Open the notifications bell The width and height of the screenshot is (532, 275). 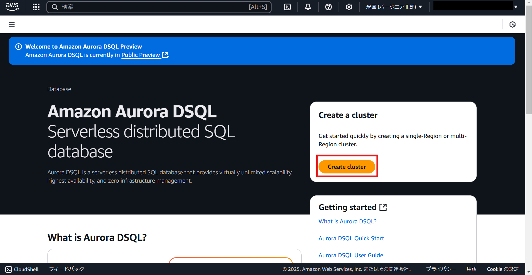coord(308,7)
